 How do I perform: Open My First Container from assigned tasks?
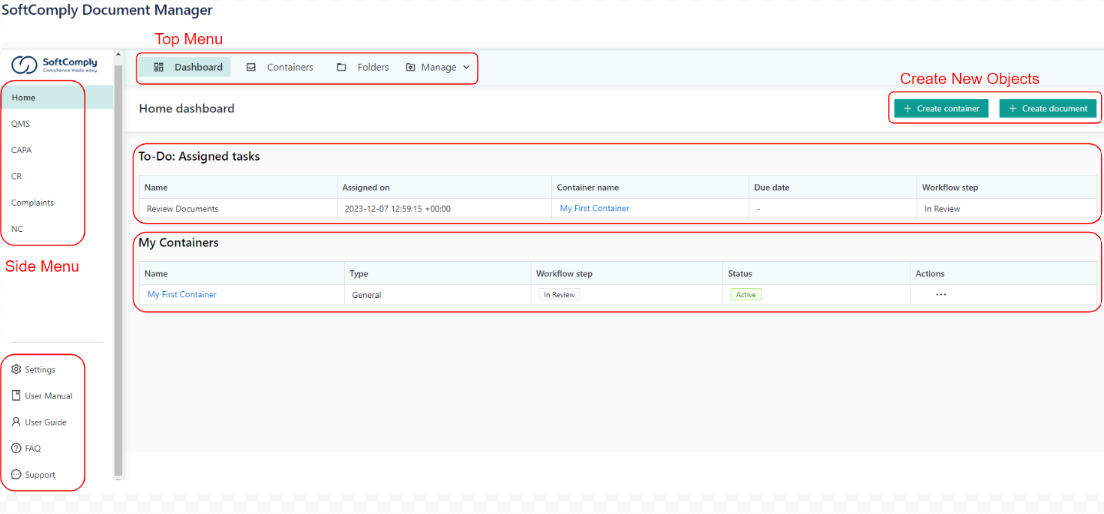coord(593,208)
